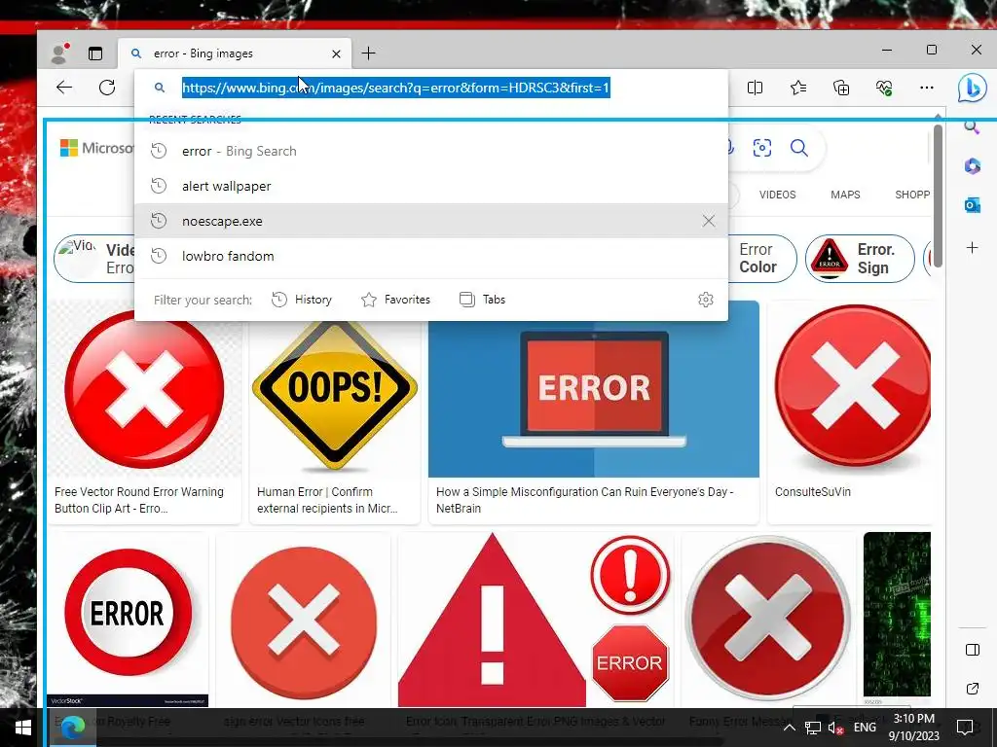This screenshot has height=747, width=997.
Task: Open a new tab with plus button
Action: tap(368, 53)
